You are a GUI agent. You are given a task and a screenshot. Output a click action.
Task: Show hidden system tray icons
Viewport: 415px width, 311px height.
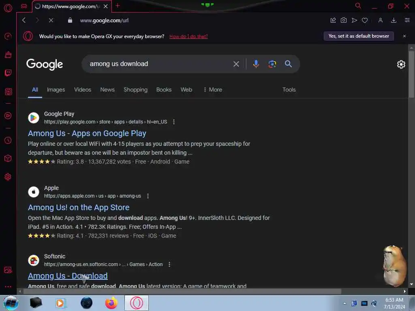point(344,303)
